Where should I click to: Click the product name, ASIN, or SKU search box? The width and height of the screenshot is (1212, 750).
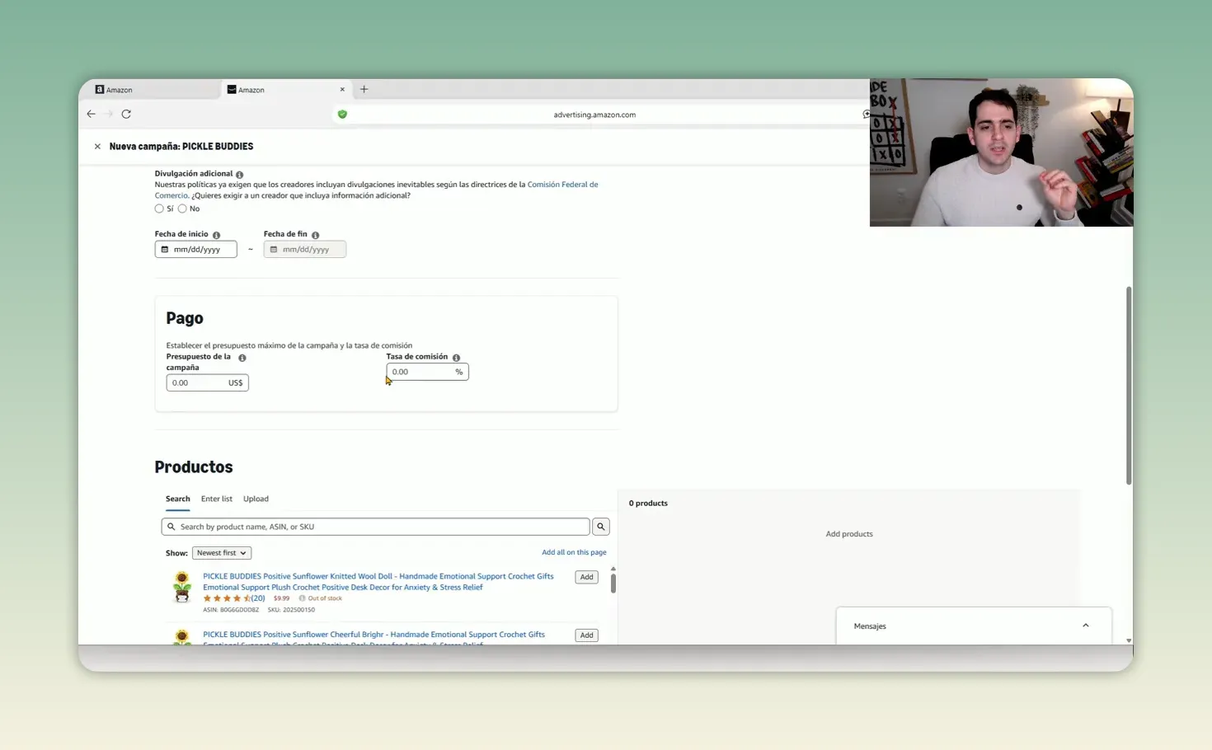pyautogui.click(x=376, y=527)
